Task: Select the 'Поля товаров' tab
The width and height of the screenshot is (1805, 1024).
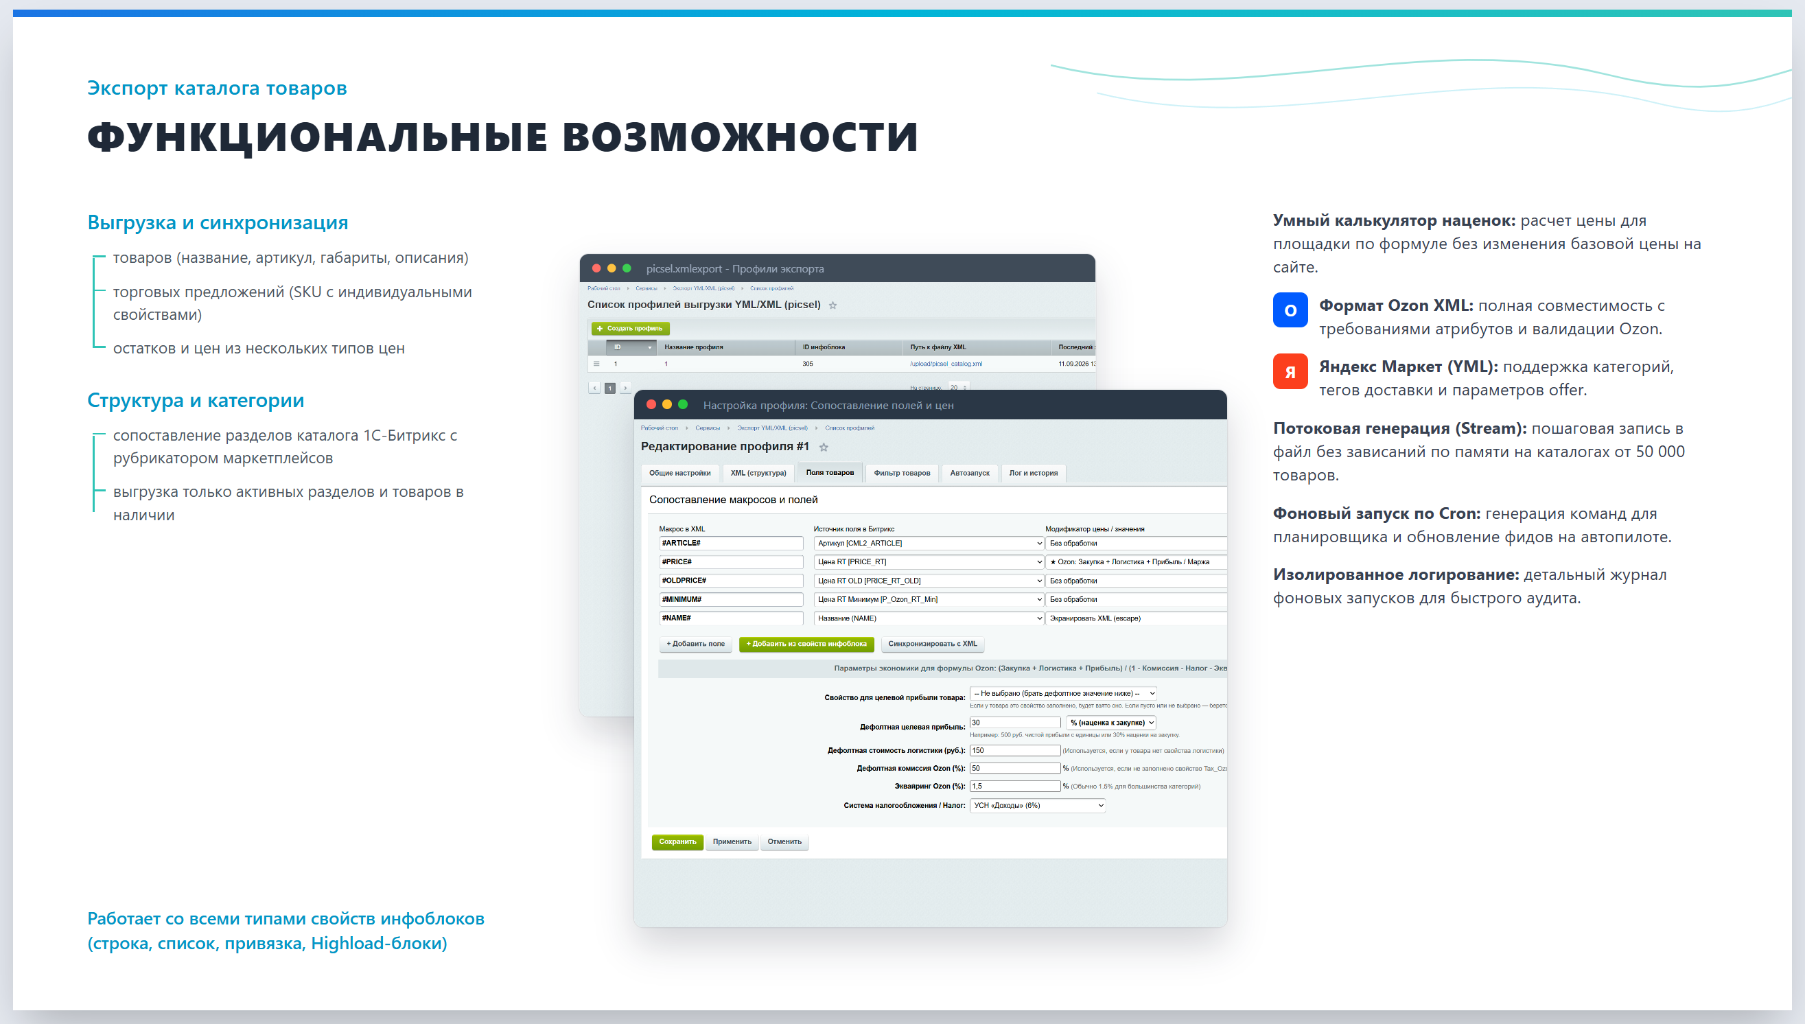Action: (x=830, y=473)
